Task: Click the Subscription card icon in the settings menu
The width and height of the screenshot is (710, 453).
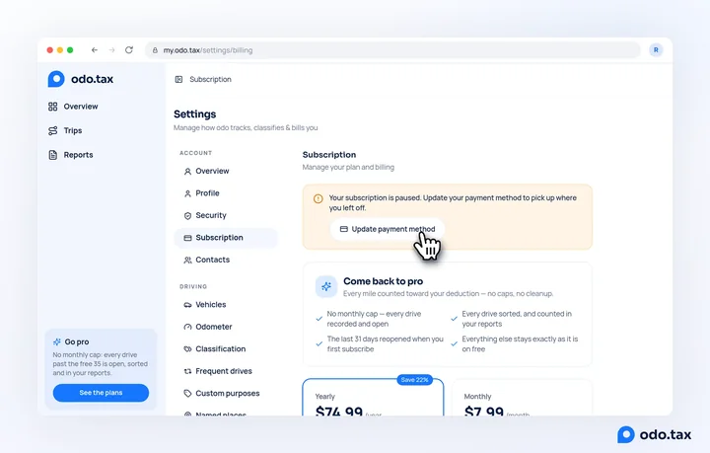Action: click(x=187, y=238)
